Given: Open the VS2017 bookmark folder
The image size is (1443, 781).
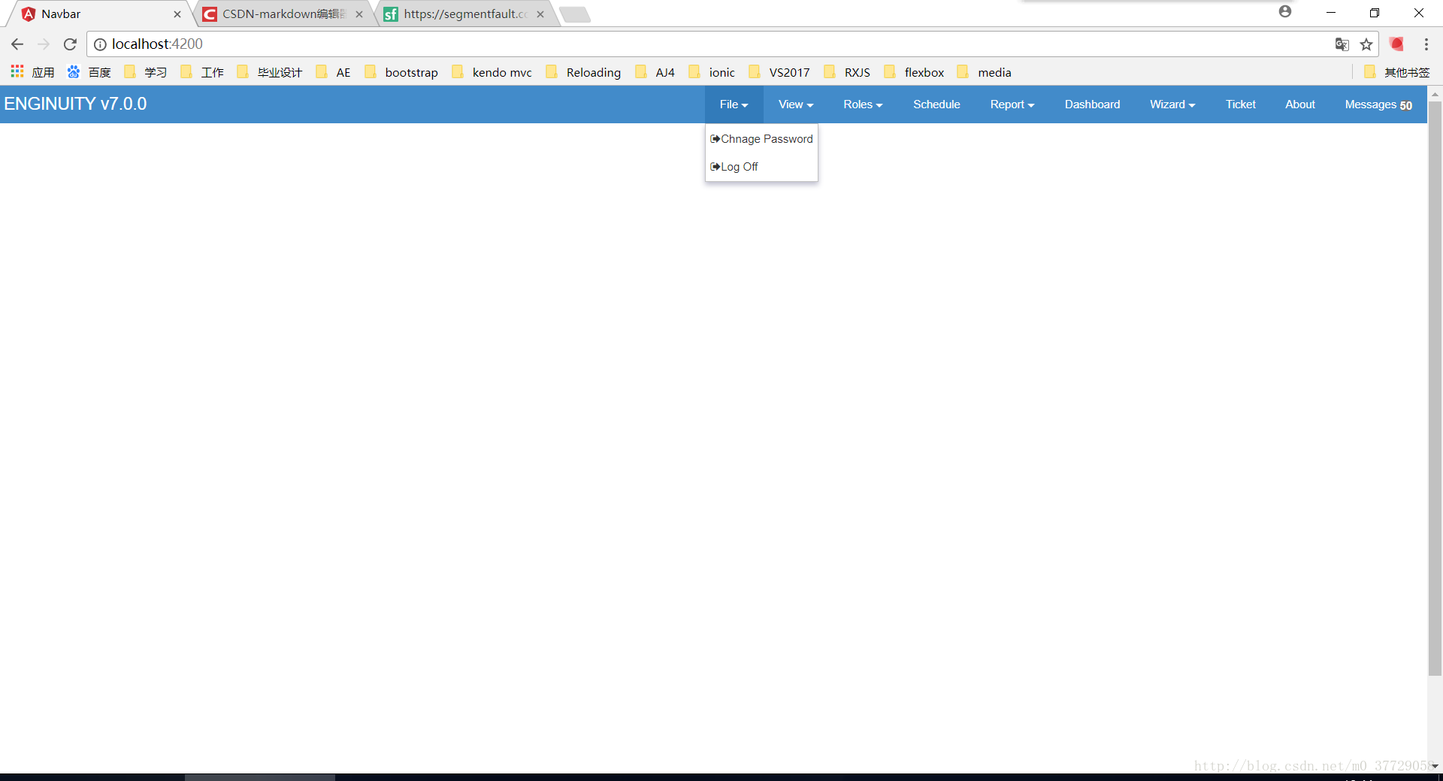Looking at the screenshot, I should click(x=779, y=72).
